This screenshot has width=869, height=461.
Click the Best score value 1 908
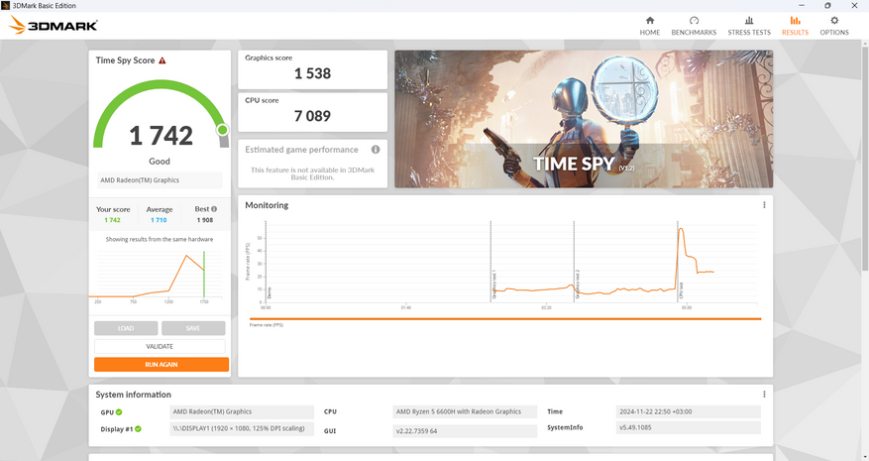coord(204,220)
